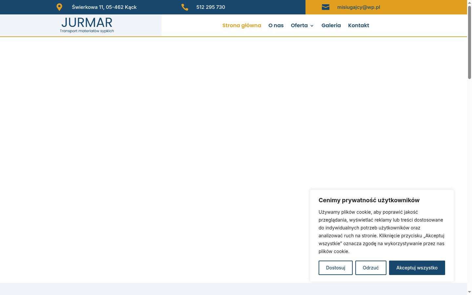Reject cookies with the Odrzuć button
The image size is (472, 295).
click(x=371, y=268)
